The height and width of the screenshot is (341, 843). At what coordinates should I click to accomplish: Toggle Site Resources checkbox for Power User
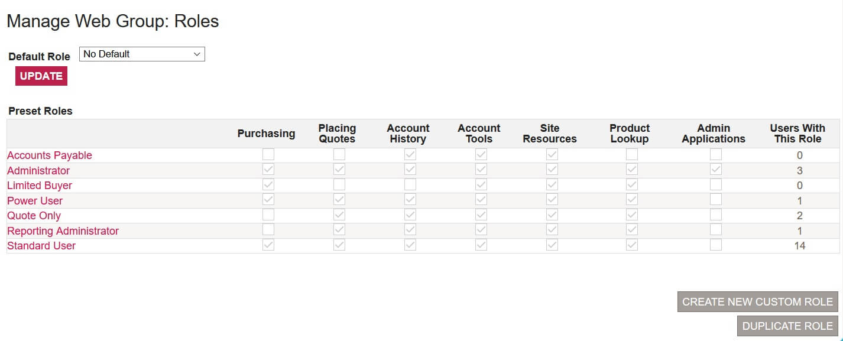point(552,200)
